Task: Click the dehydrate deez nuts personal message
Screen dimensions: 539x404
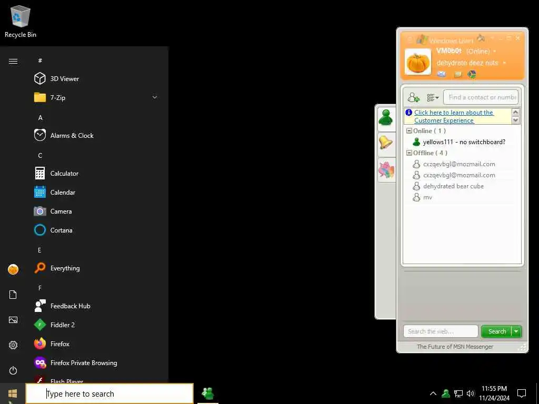Action: tap(467, 63)
